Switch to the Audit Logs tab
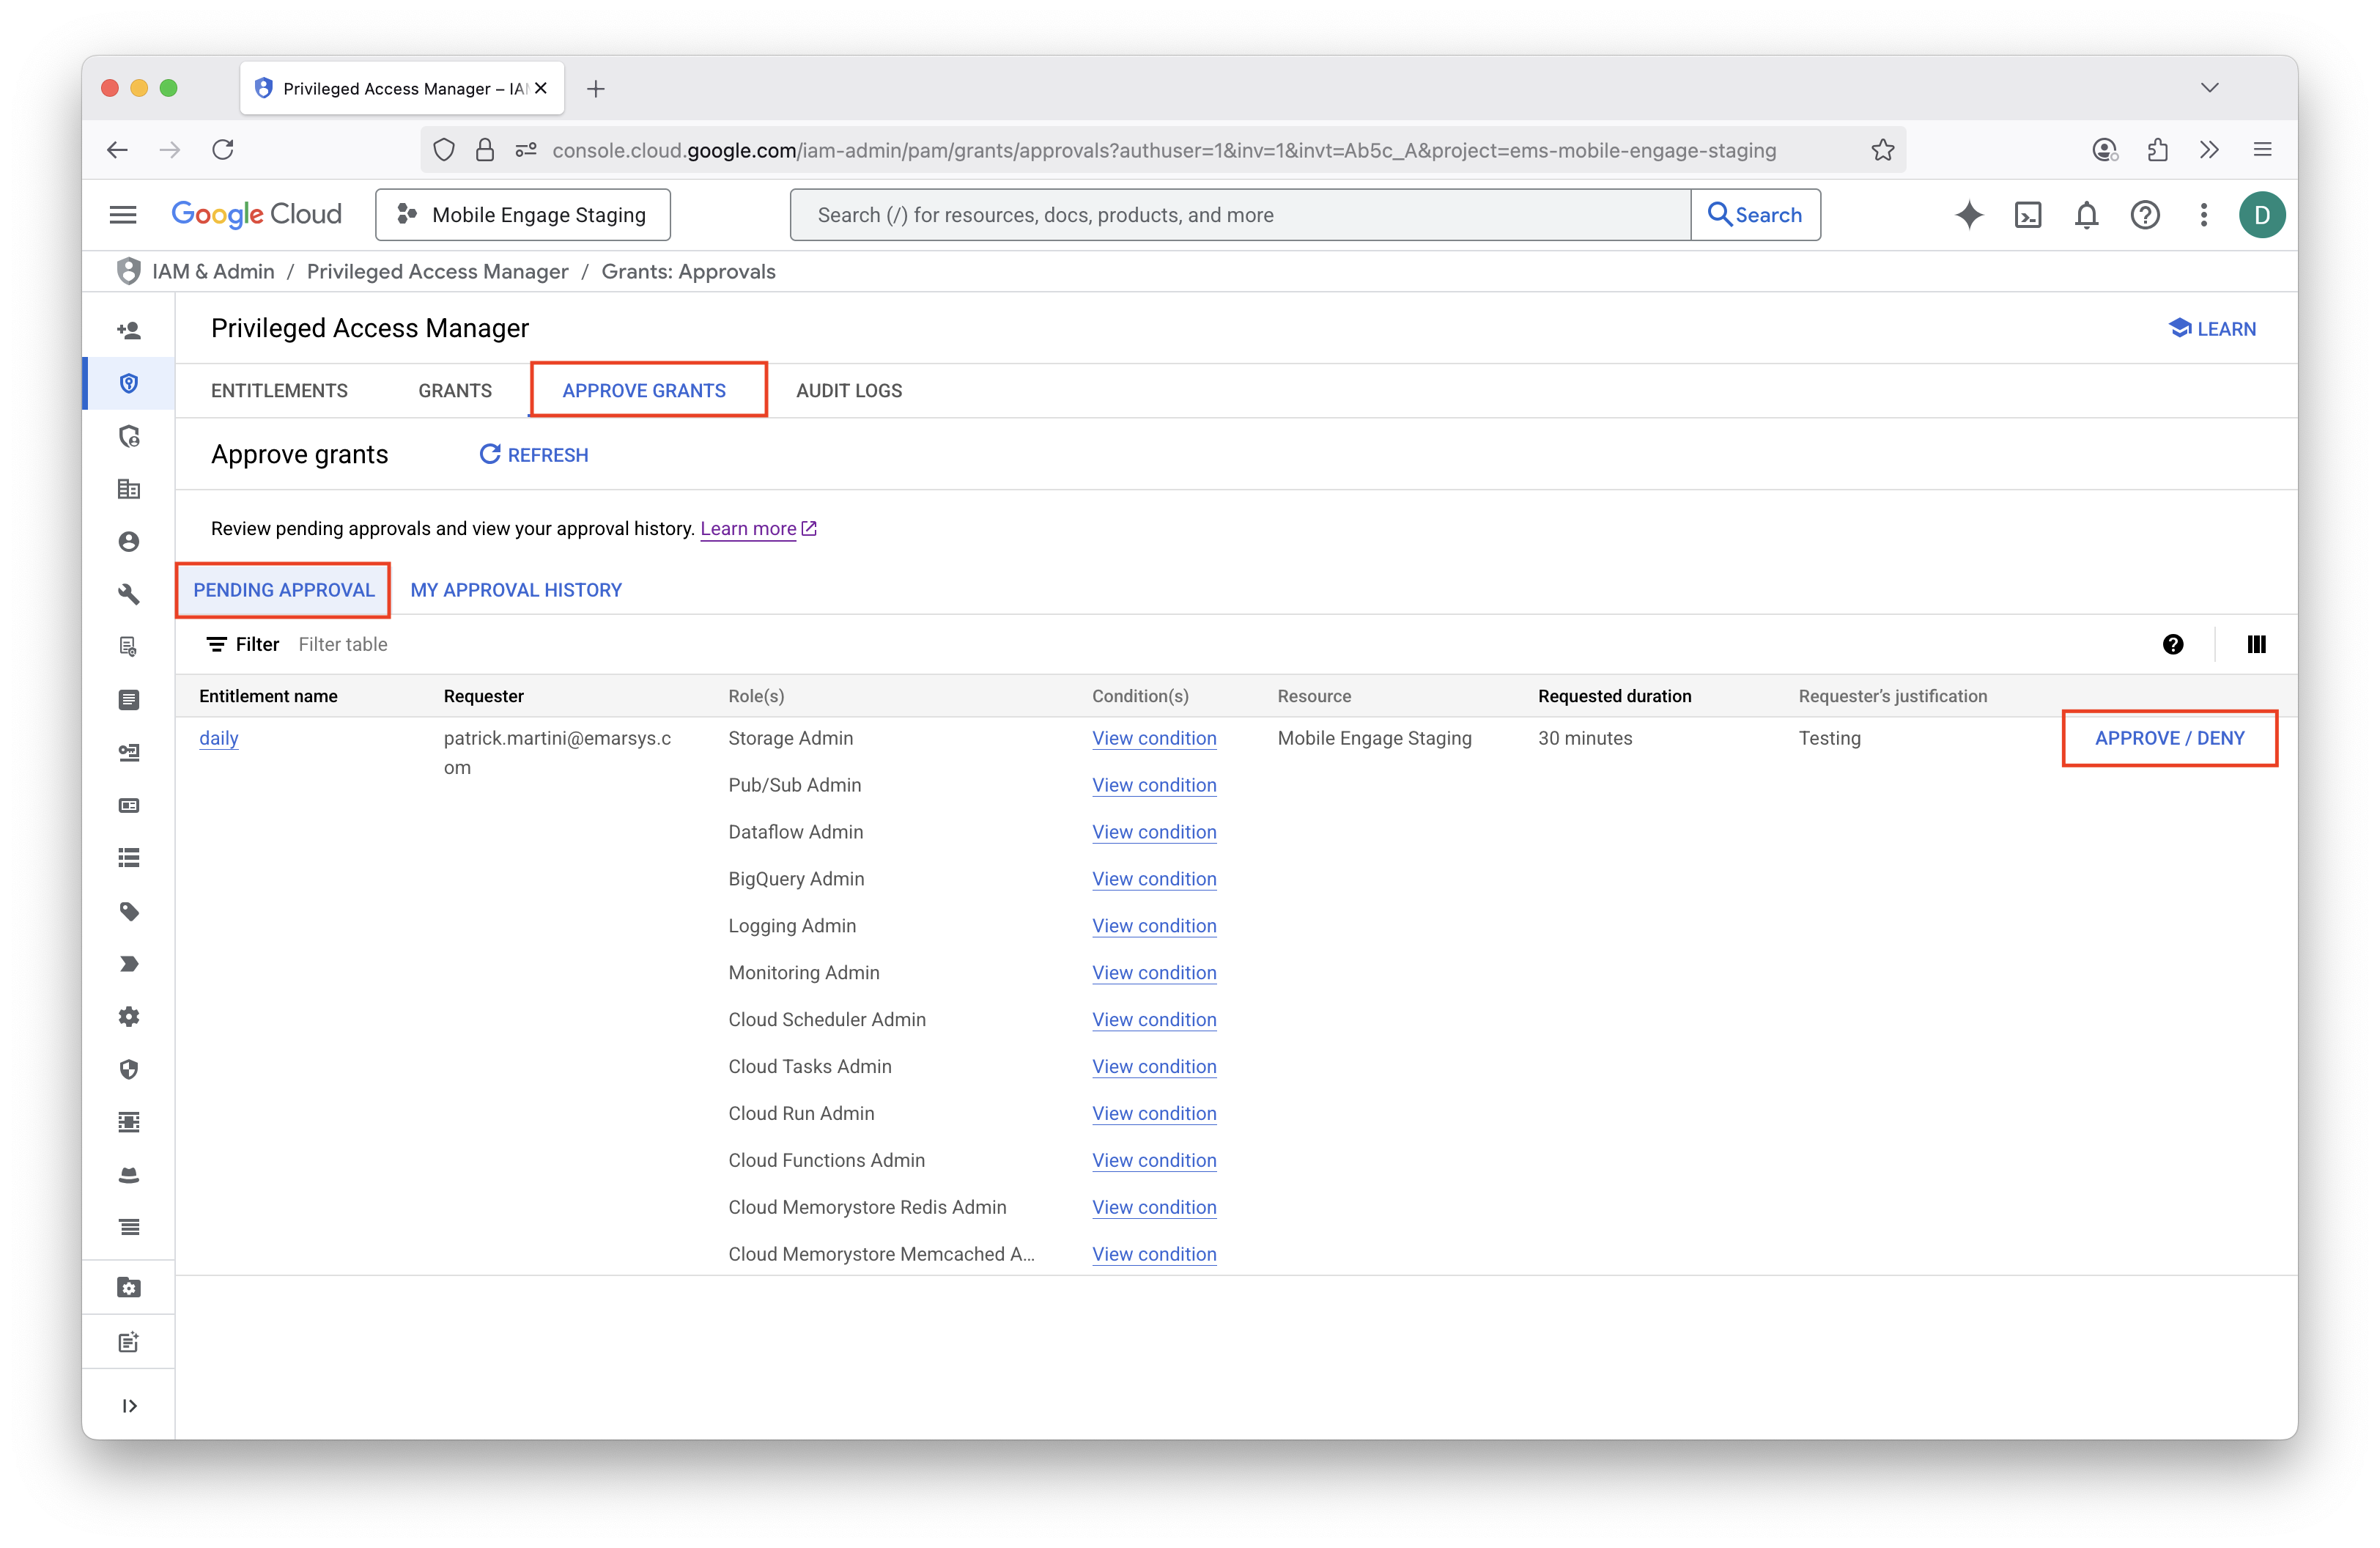The image size is (2380, 1548). 848,391
